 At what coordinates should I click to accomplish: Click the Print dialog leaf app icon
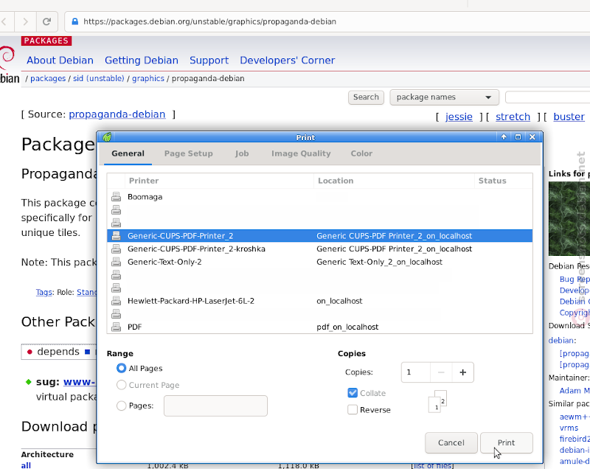pyautogui.click(x=107, y=137)
